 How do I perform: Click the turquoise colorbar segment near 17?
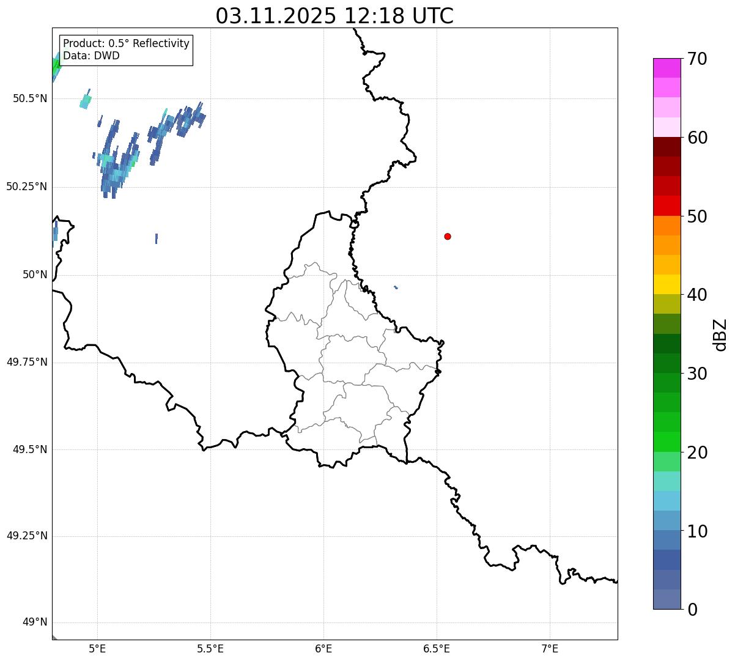point(667,481)
